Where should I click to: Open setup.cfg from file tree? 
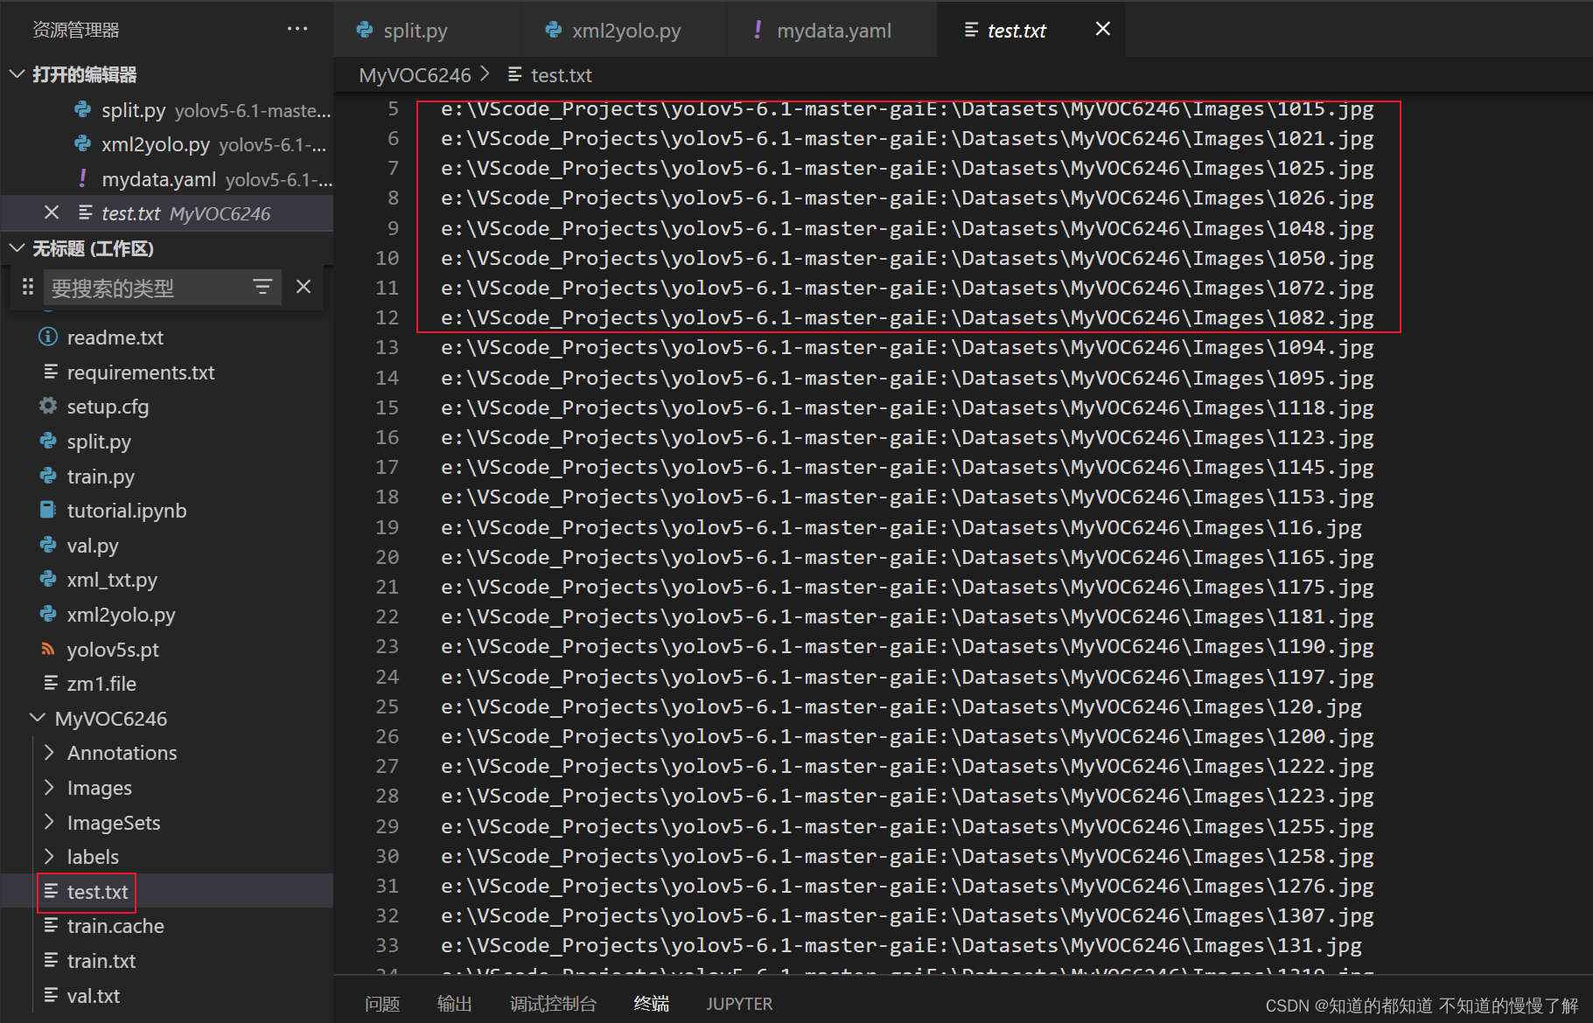108,407
